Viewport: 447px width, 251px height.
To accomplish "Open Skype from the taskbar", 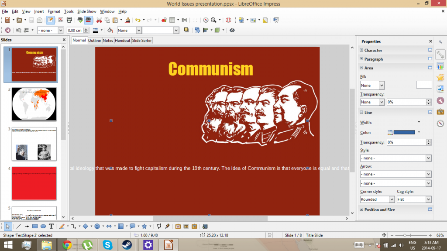I will click(x=107, y=245).
